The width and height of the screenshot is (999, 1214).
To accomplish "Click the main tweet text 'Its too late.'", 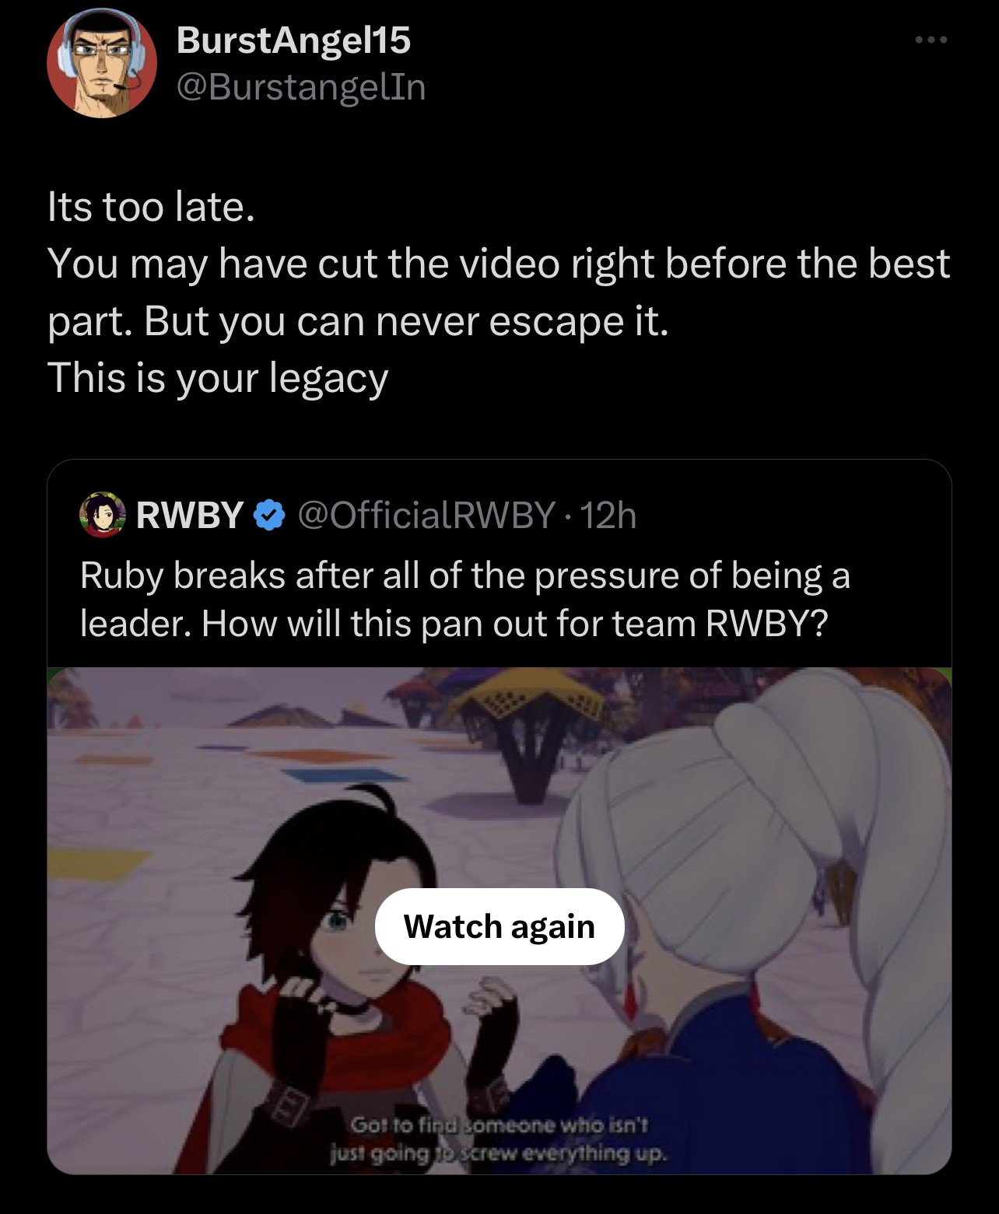I will [151, 207].
